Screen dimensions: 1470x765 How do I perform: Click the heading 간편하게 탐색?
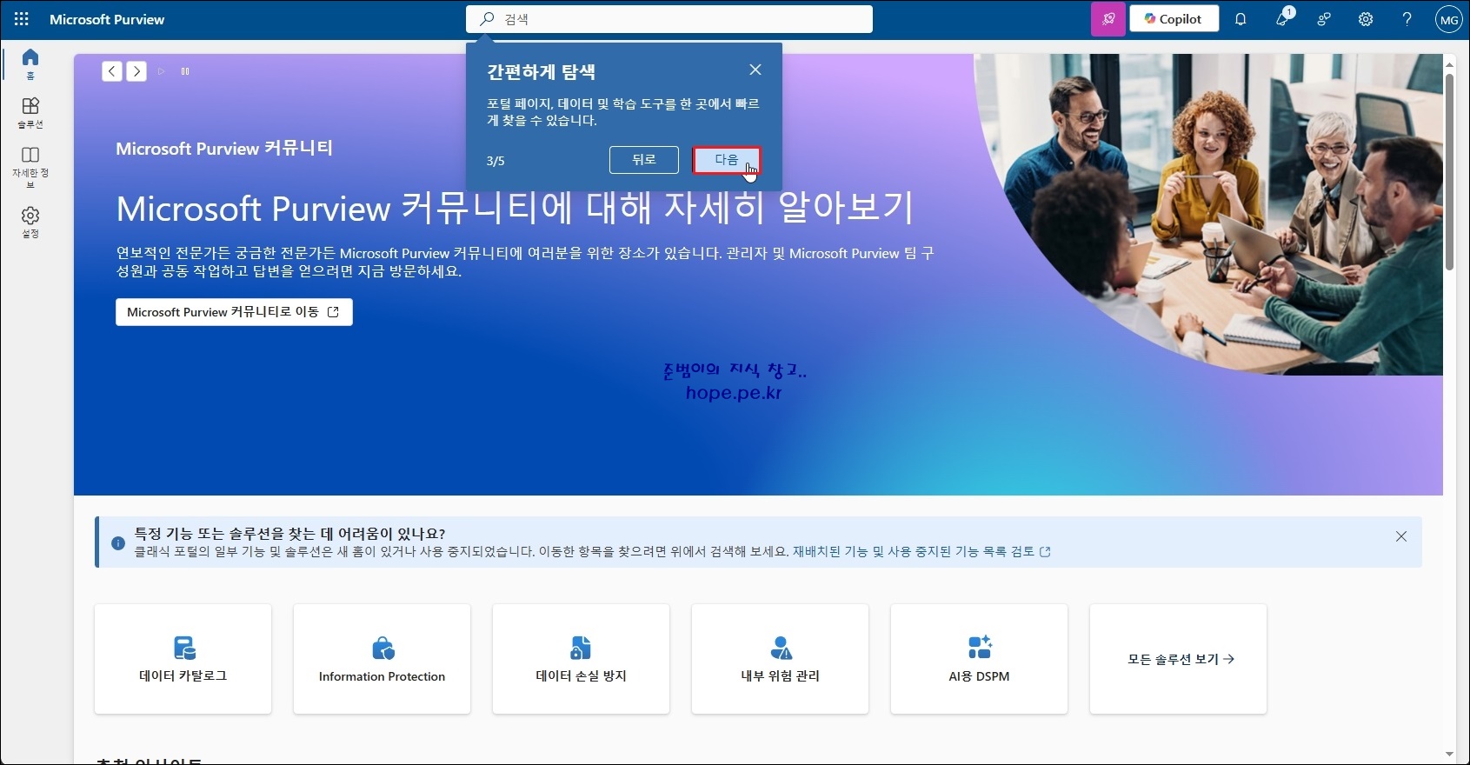tap(541, 71)
